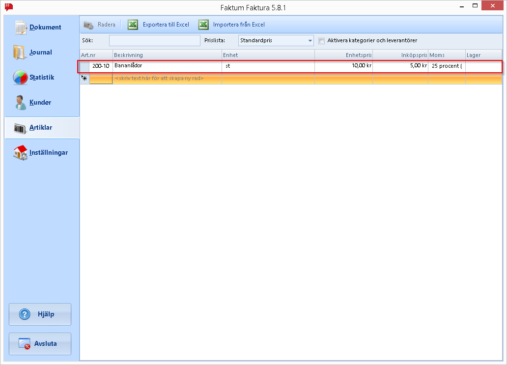This screenshot has width=507, height=365.
Task: Click the Radera delete icon
Action: (x=88, y=25)
